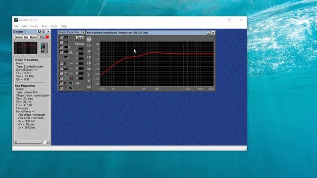Viewport: 317px width, 178px height.
Task: Select the AP acoustic power graph button
Action: pyautogui.click(x=89, y=51)
